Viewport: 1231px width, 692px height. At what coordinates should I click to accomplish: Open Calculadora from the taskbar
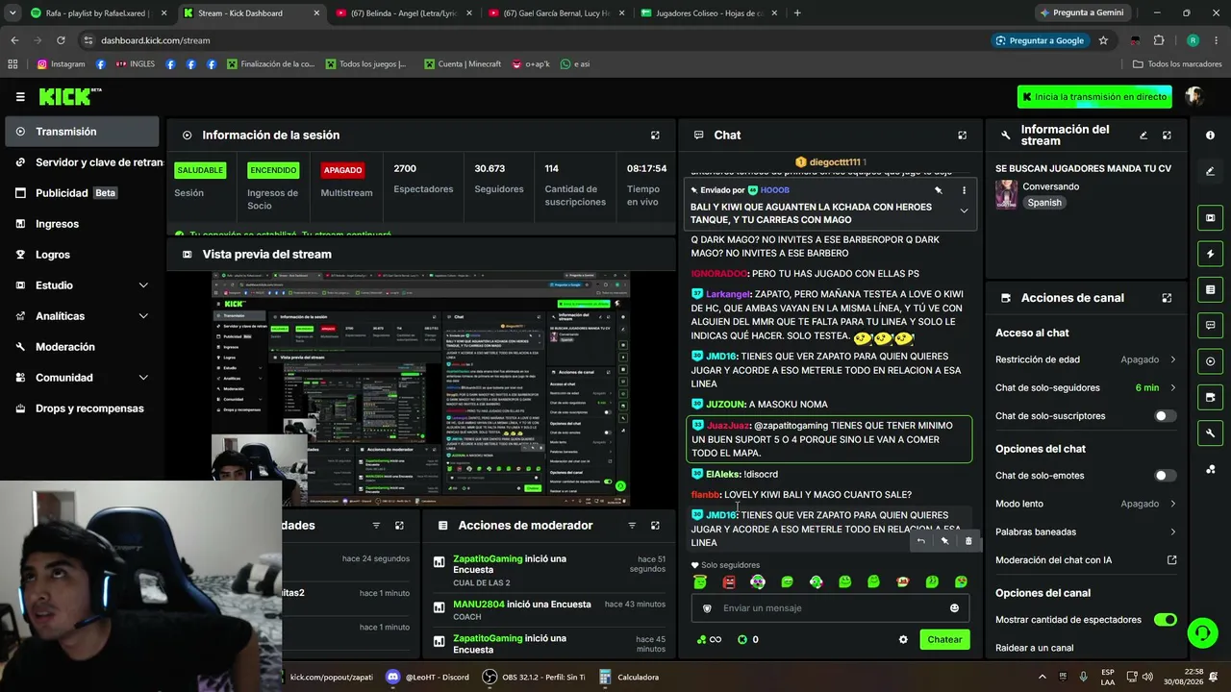point(629,677)
